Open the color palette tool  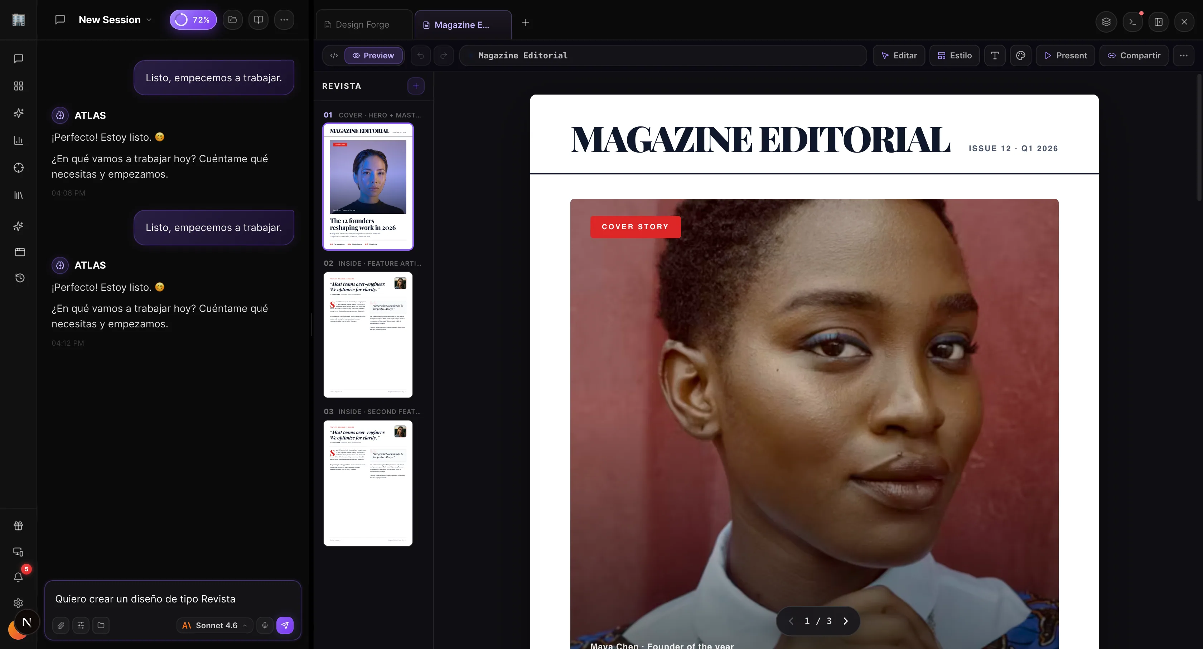click(1021, 56)
